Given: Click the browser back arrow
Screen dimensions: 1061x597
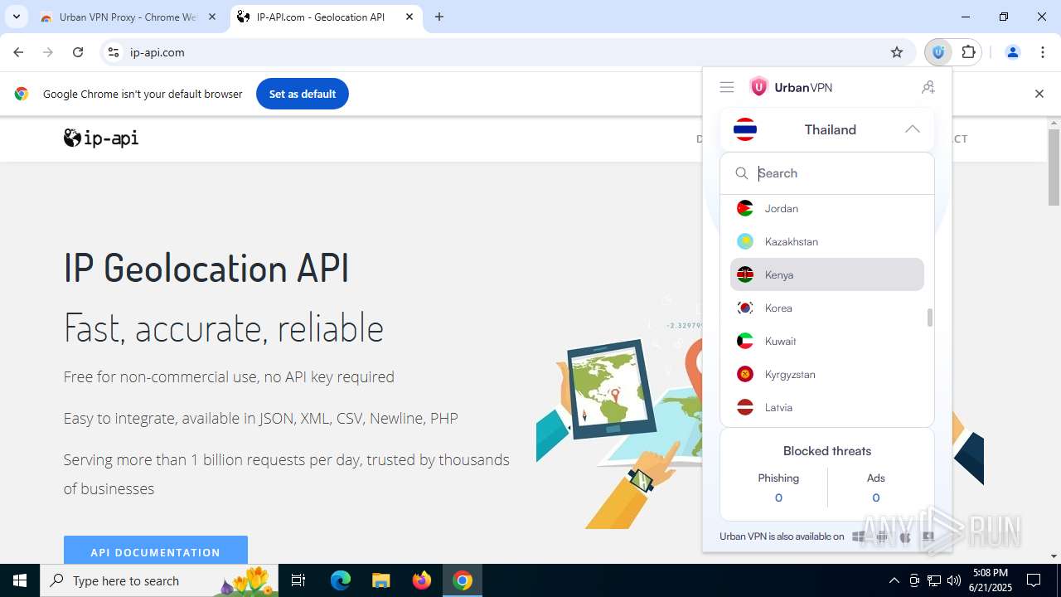Looking at the screenshot, I should [x=18, y=52].
